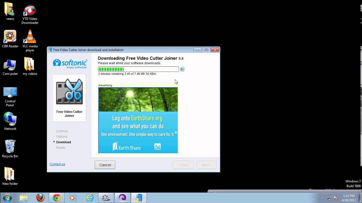This screenshot has width=362, height=203.
Task: Click the 'Advertising' label above the banner
Action: pyautogui.click(x=105, y=85)
